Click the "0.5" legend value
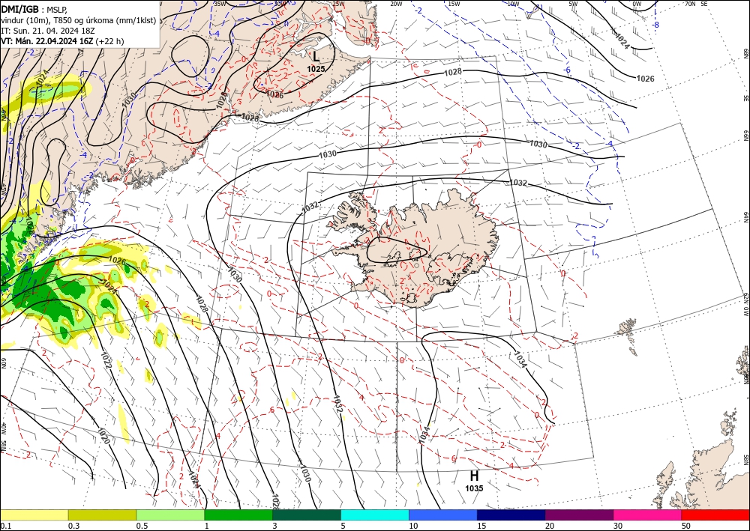Viewport: 750px width, 531px height. (x=142, y=526)
